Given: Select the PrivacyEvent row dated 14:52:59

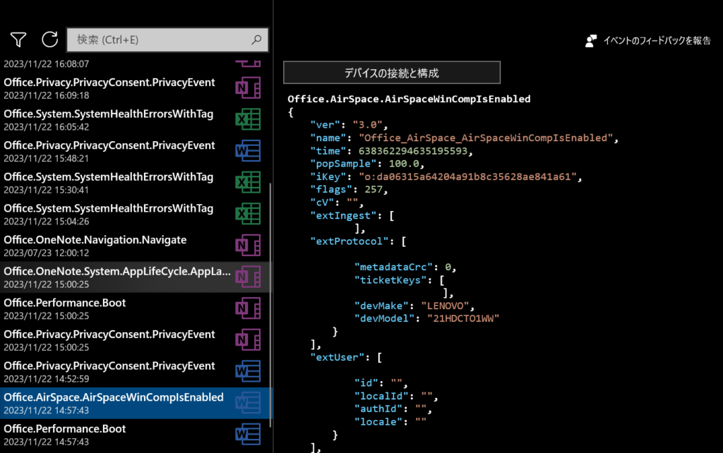Looking at the screenshot, I should (135, 371).
